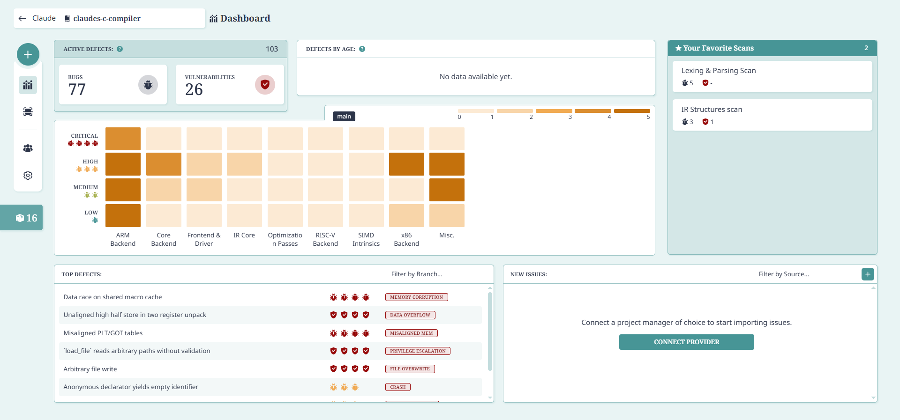Click the Medium Misc. heatmap cell
The height and width of the screenshot is (420, 900).
(447, 190)
